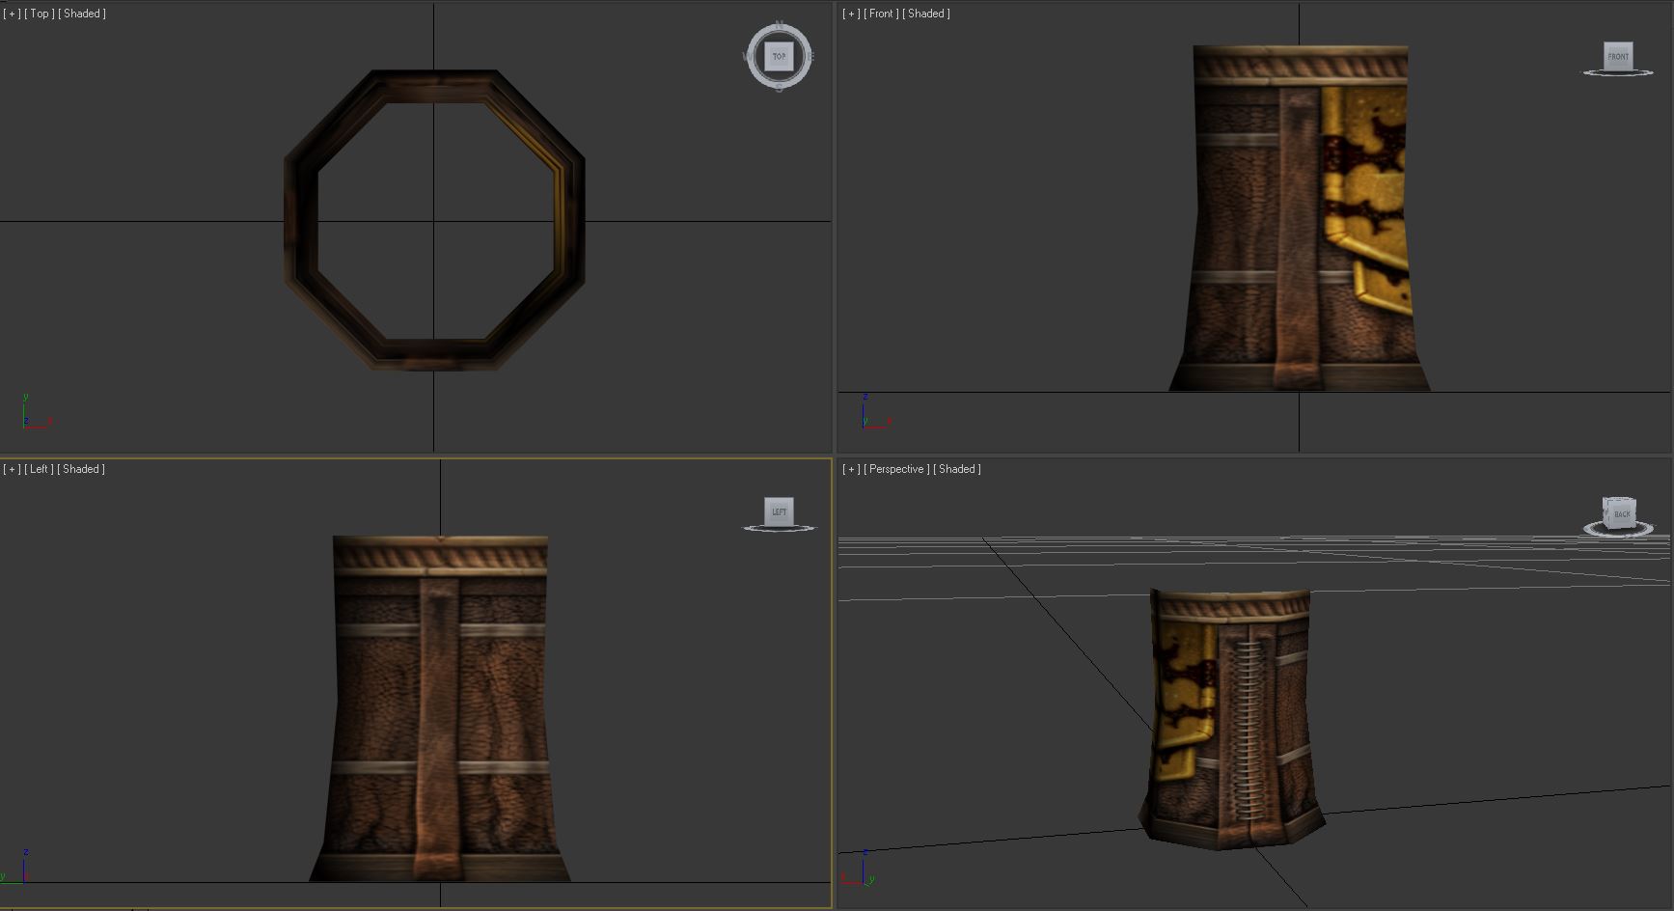
Task: Open the [Top] point-of-view label menu
Action: 40,14
